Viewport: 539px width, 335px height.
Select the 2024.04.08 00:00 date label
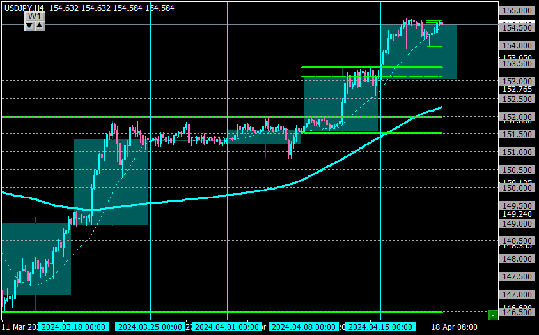click(x=304, y=327)
